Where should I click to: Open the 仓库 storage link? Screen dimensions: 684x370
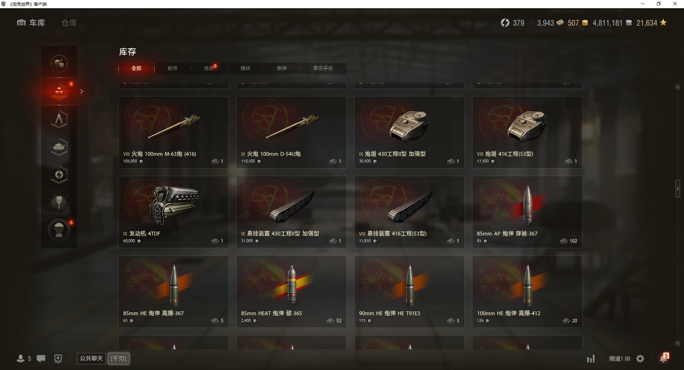(x=69, y=23)
